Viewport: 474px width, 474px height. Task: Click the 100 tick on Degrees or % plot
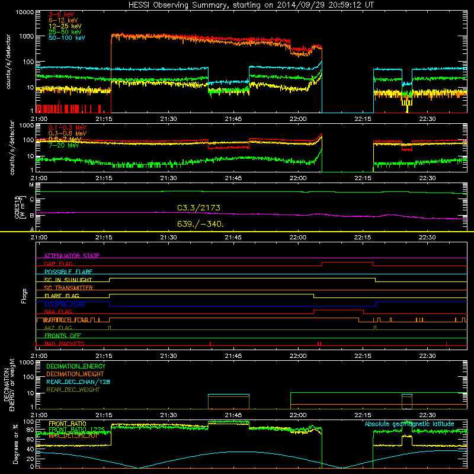(28, 421)
